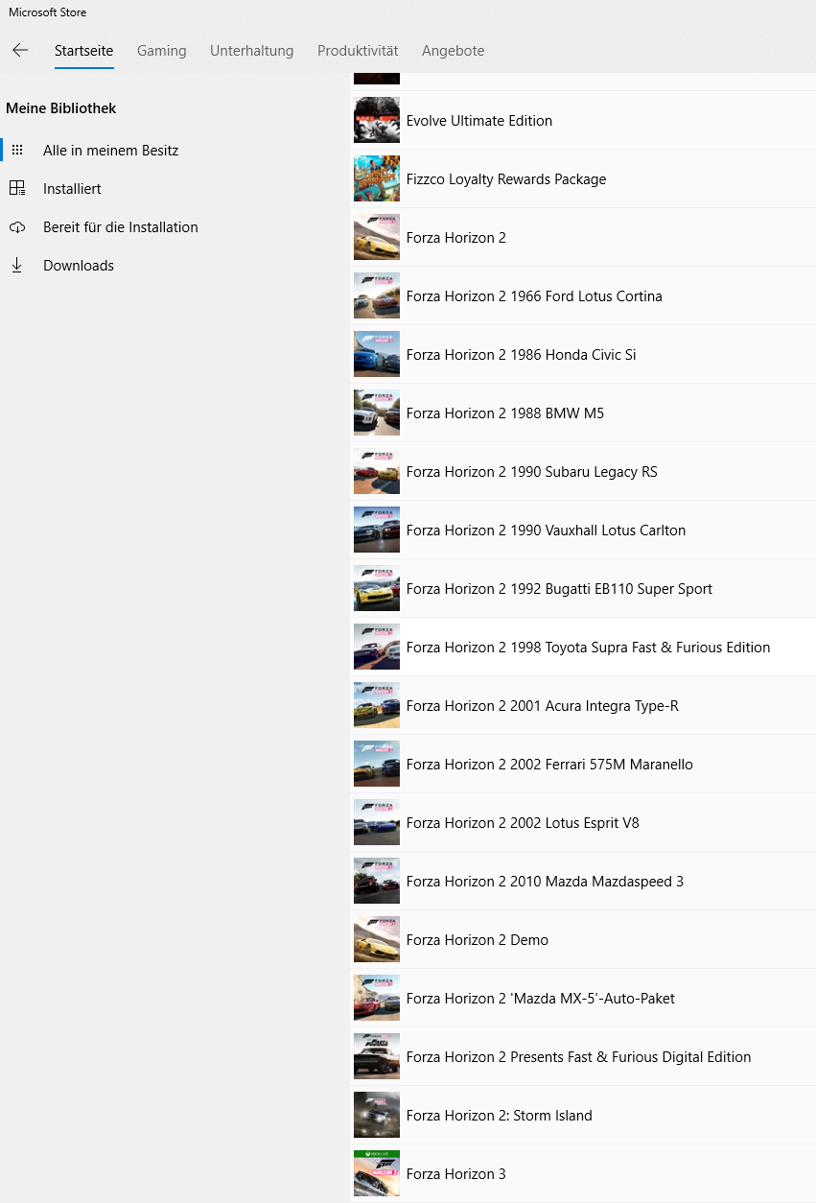Go to the Angebote tab
Viewport: 816px width, 1203px height.
[x=454, y=51]
